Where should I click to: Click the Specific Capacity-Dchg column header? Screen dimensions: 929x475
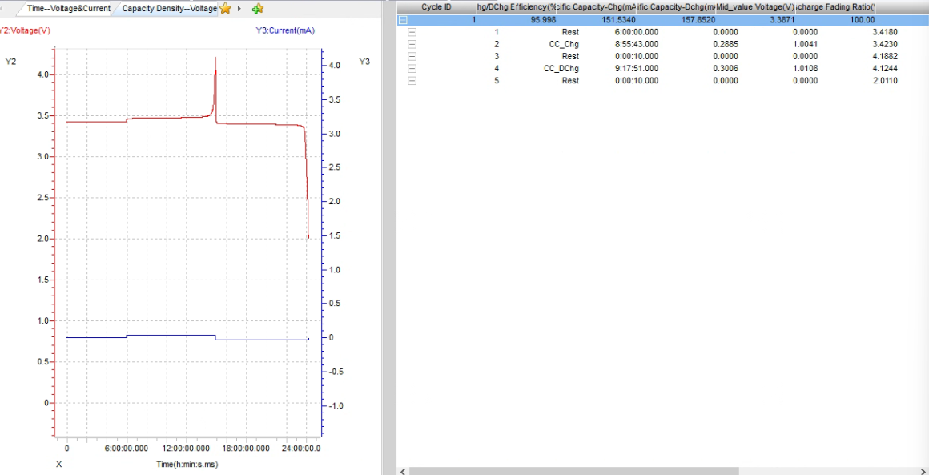675,7
